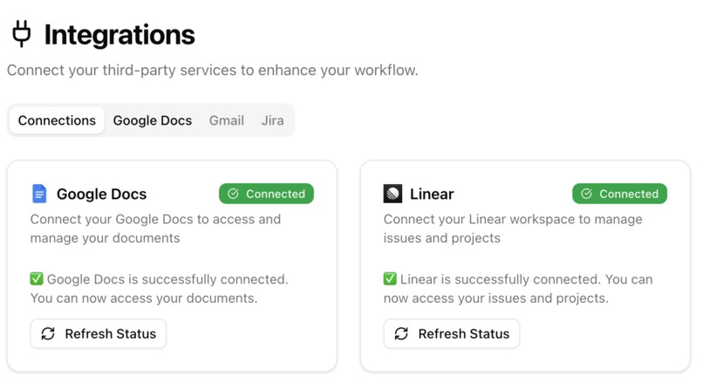Click the Google Docs file icon
The image size is (703, 390).
(x=39, y=194)
